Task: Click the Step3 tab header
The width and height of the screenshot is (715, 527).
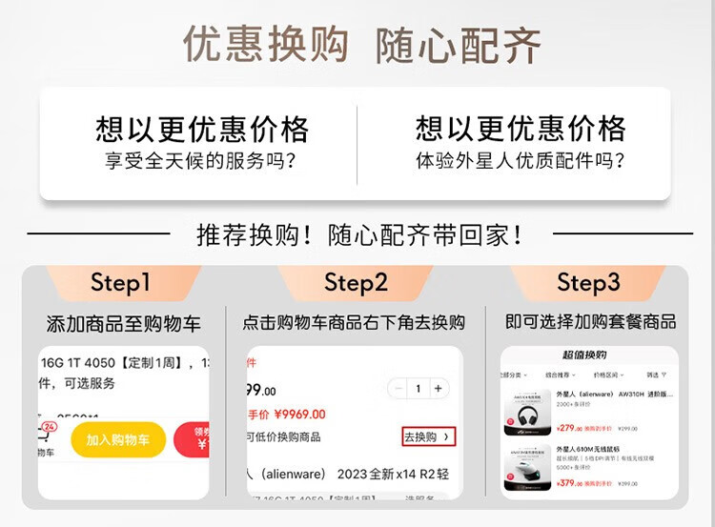Action: pyautogui.click(x=588, y=282)
